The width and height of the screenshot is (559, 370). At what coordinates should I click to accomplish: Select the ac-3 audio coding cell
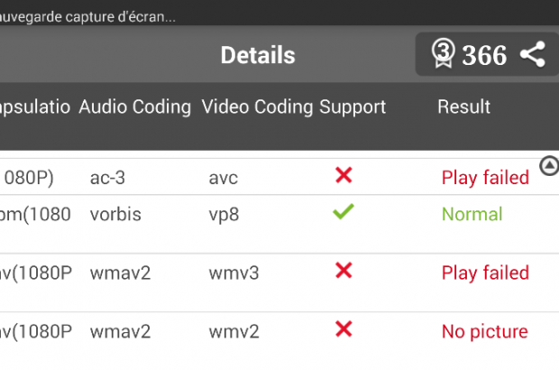[107, 178]
